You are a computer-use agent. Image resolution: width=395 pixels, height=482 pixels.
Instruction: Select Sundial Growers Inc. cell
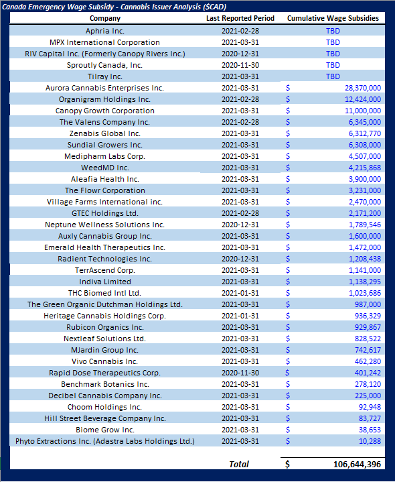[105, 145]
